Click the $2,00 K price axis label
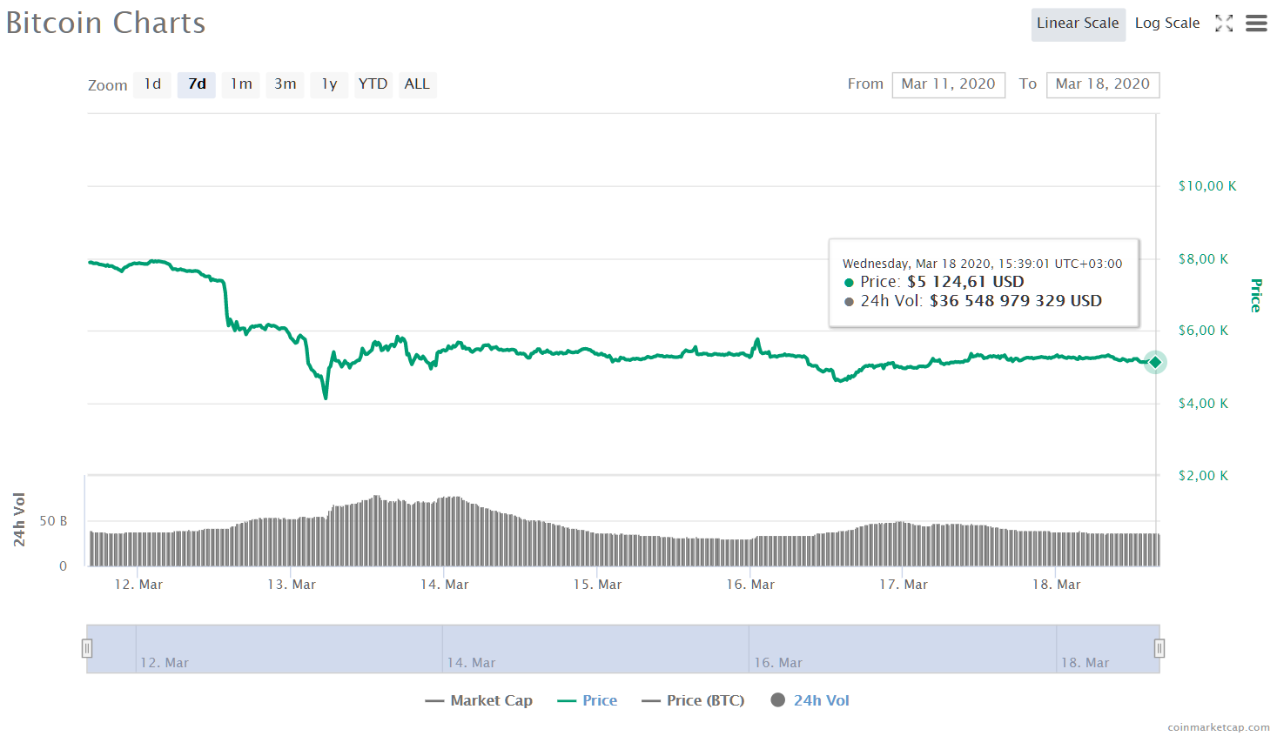This screenshot has width=1277, height=736. (x=1203, y=476)
